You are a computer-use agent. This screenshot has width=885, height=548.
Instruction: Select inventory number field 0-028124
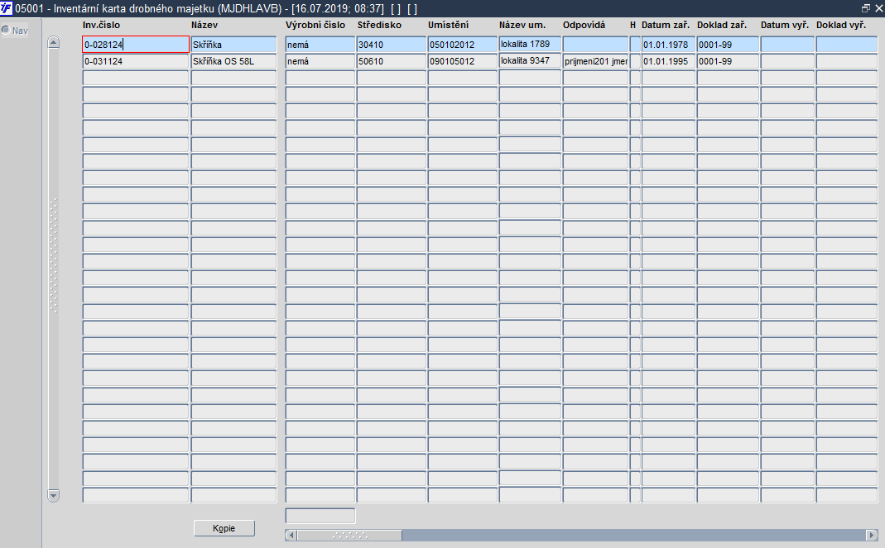point(136,45)
